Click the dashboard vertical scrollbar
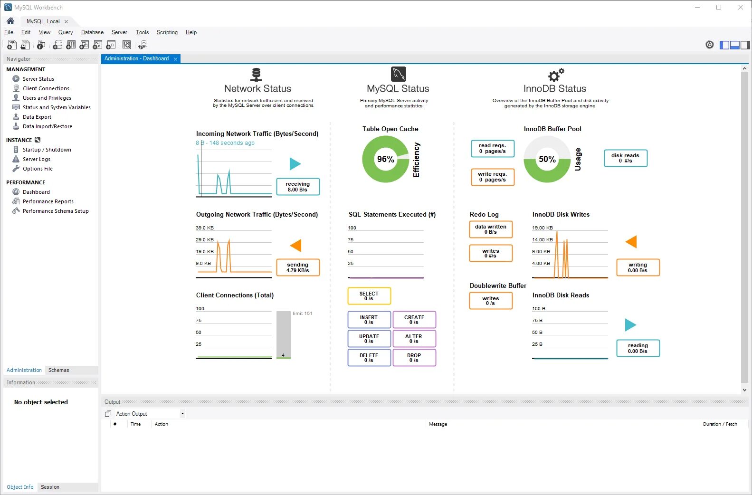The image size is (752, 495). [744, 228]
